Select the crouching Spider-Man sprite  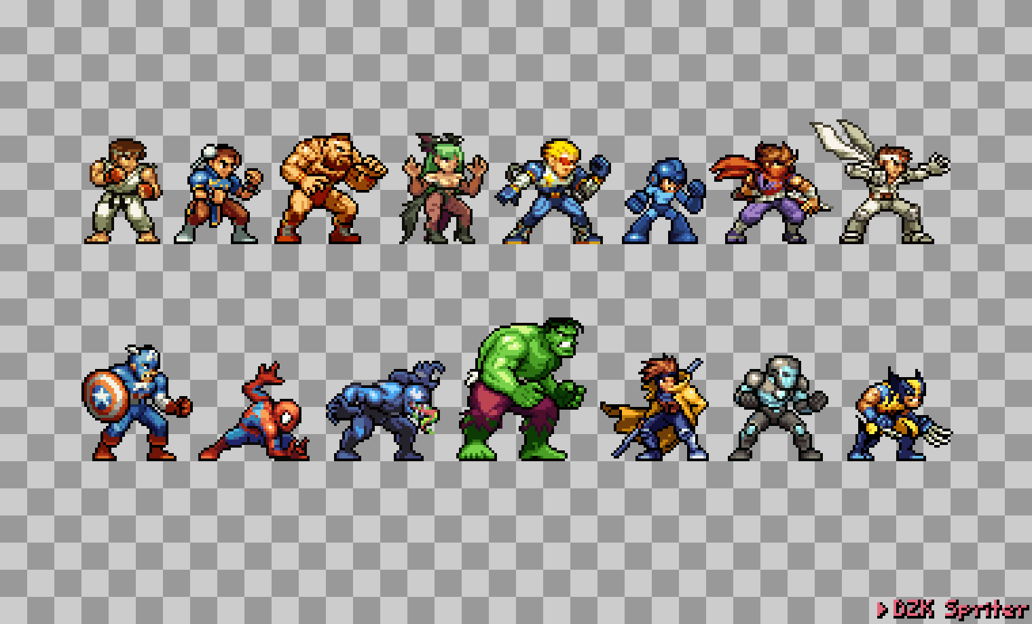[255, 412]
